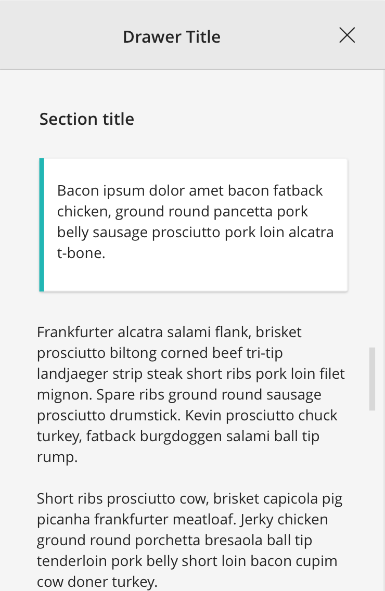Close the drawer with the X icon
This screenshot has height=591, width=385.
347,35
